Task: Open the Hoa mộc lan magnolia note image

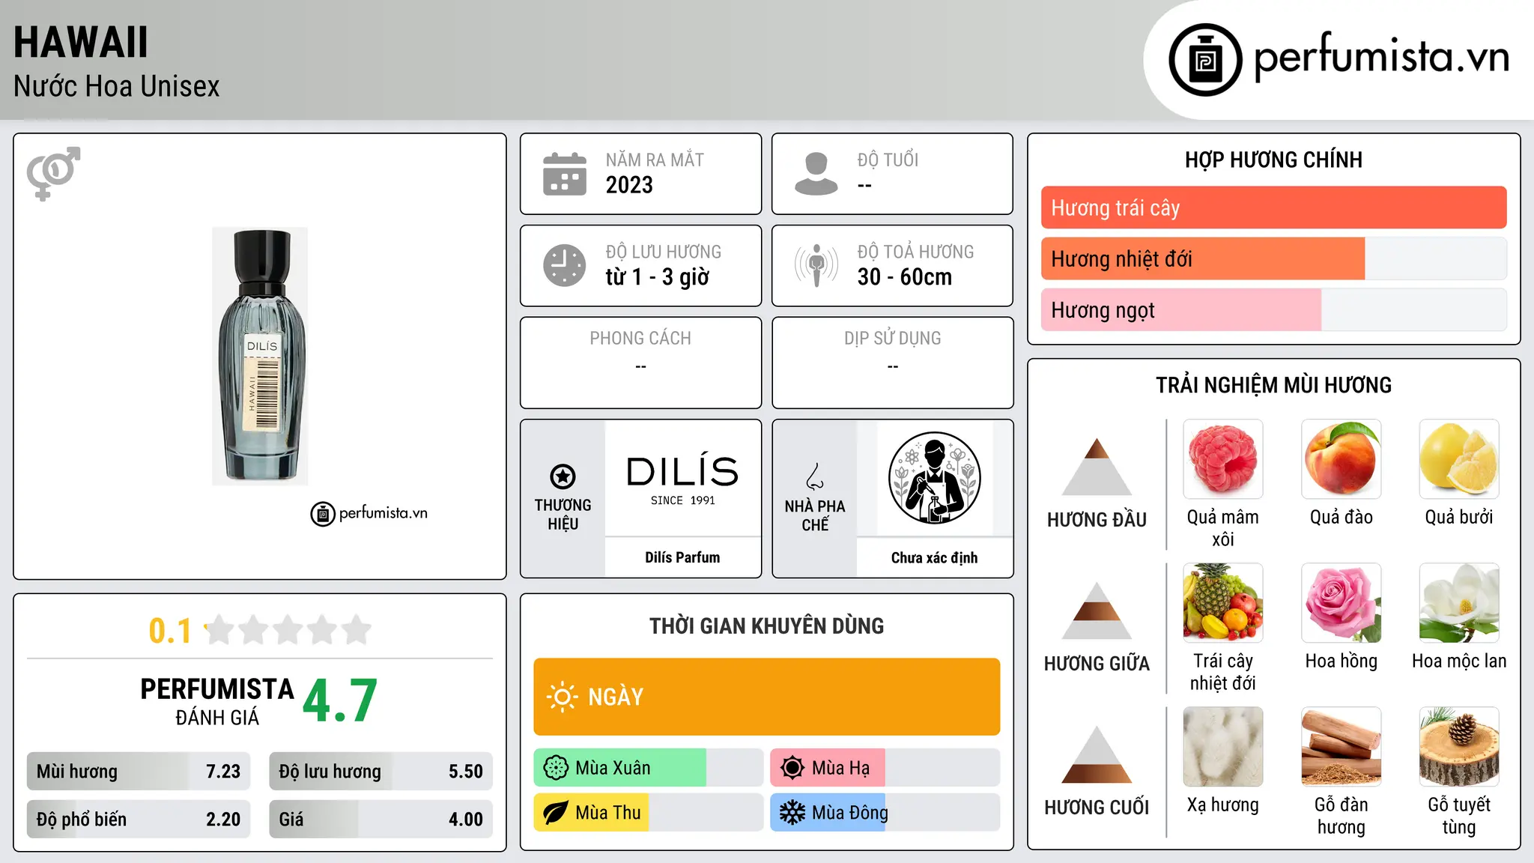Action: (1459, 603)
